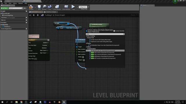Open the Compile options dropdown arrow

coord(35,8)
